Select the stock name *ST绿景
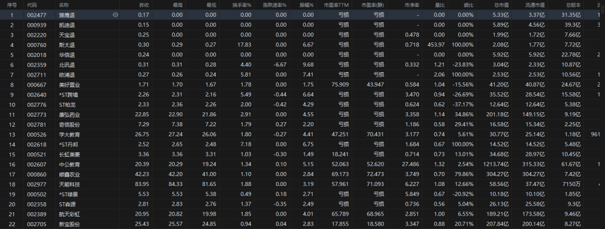The image size is (605, 229). (69, 194)
